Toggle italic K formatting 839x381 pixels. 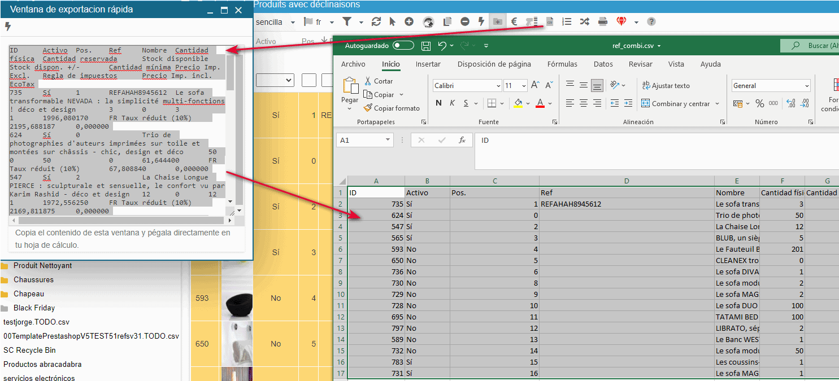coord(453,103)
